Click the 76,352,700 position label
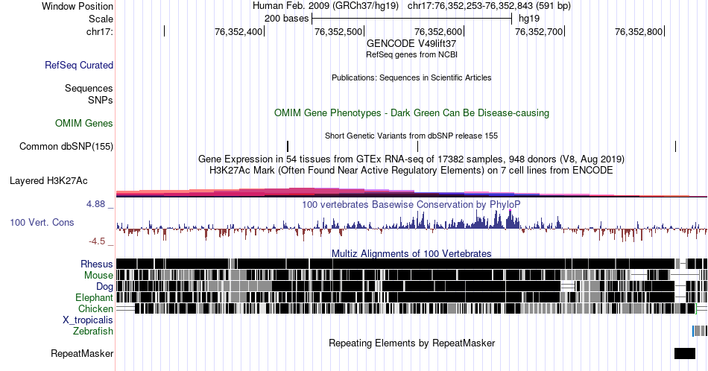 tap(539, 31)
